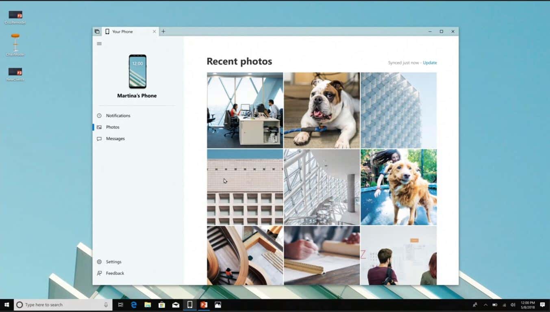Close the Your Phone tab
The image size is (550, 312).
154,31
